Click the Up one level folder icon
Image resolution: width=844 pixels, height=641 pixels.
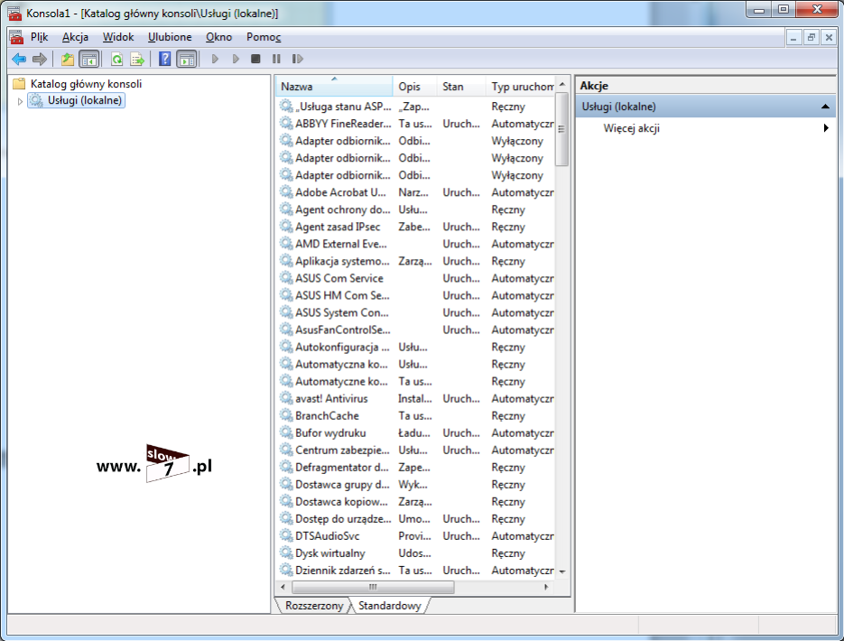tap(68, 59)
